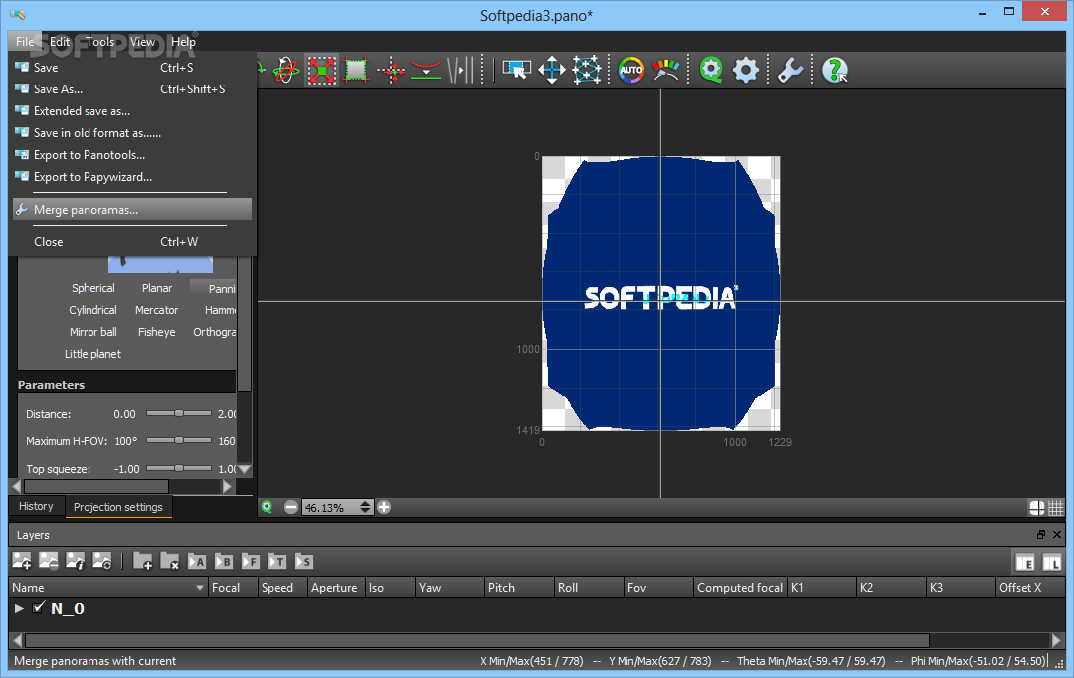Zoom out with the minus button

tap(291, 507)
